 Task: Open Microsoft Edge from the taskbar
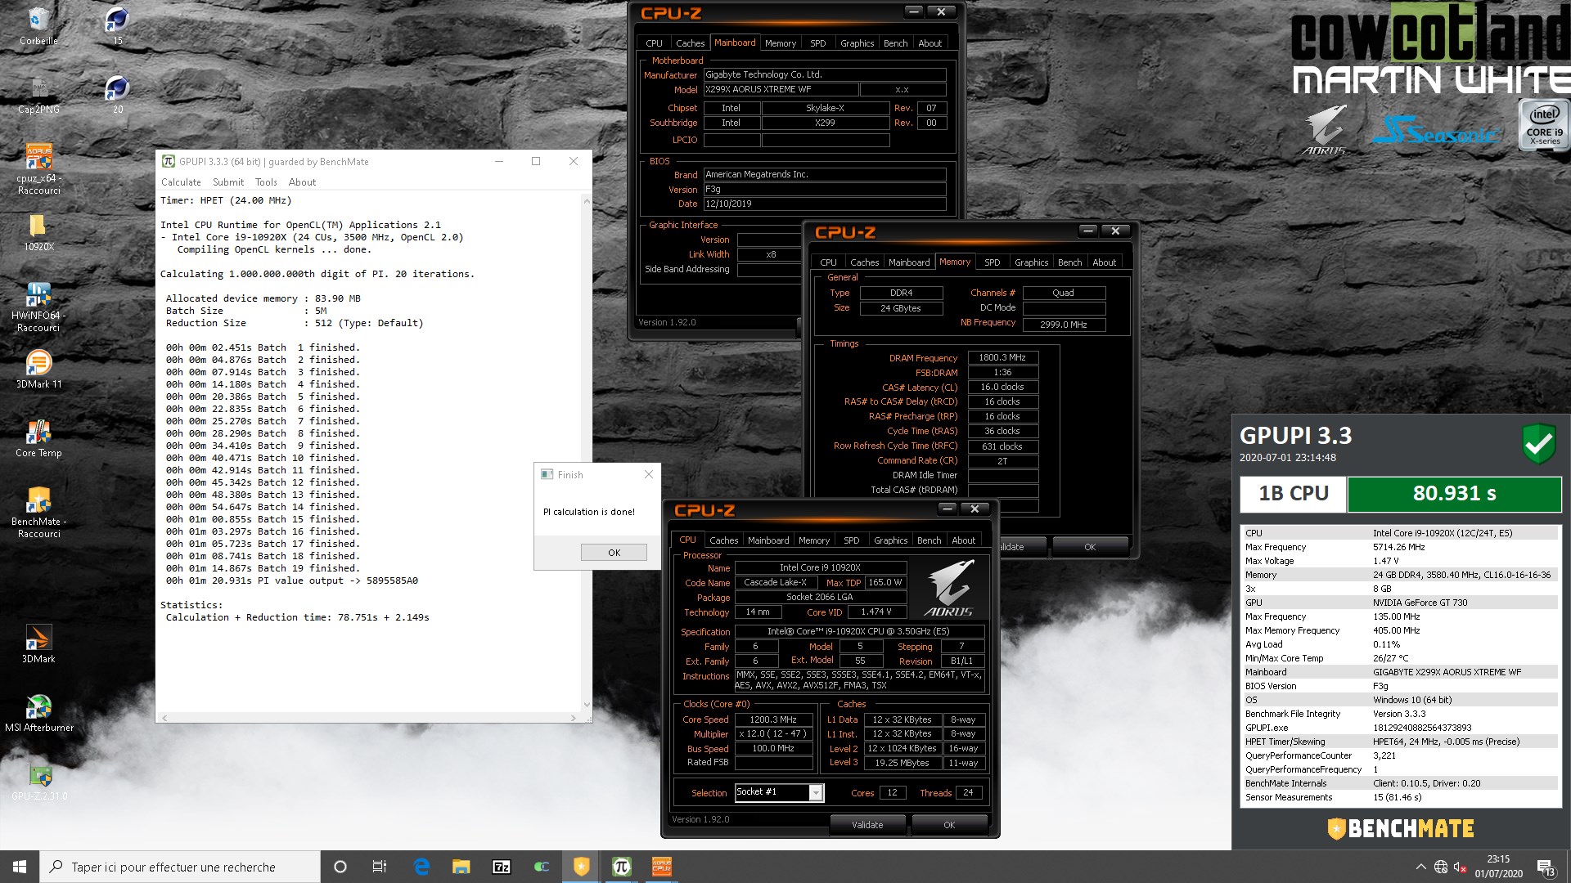(421, 867)
